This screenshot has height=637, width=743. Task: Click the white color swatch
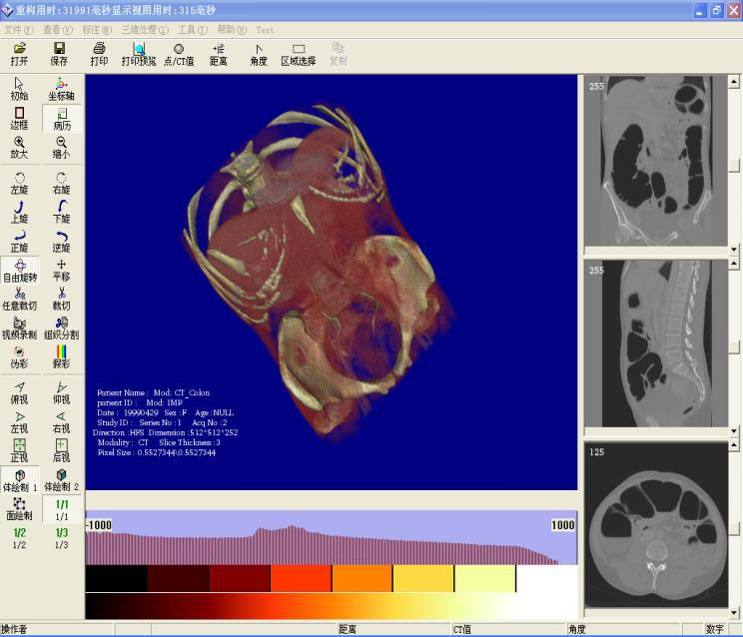click(547, 578)
